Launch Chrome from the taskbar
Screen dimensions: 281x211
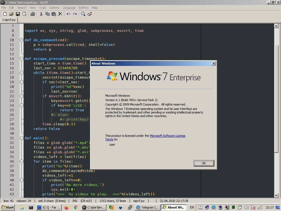[x=76, y=207]
